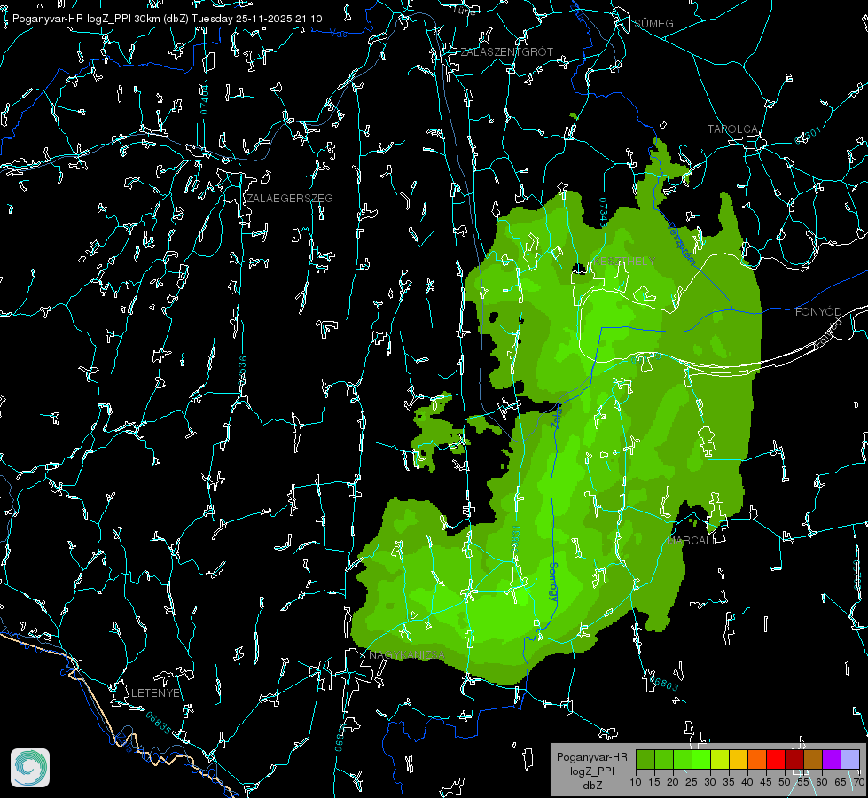Select the 40–45 dBZ orange swatch

[757, 759]
